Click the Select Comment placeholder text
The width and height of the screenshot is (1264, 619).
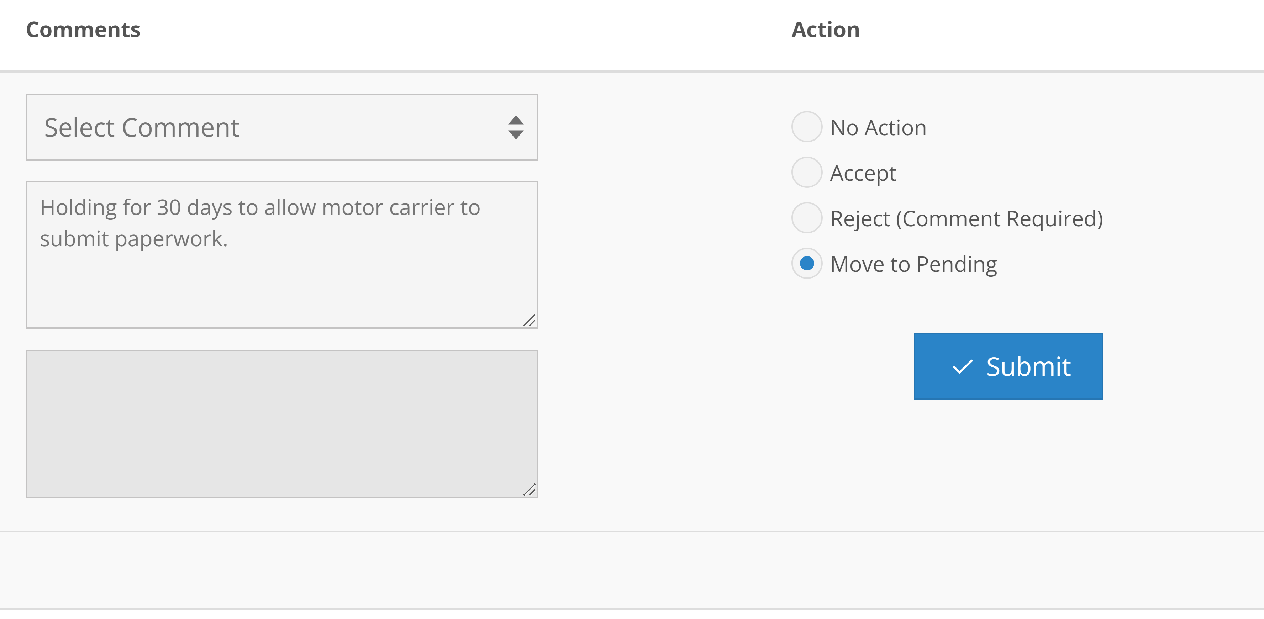coord(142,128)
